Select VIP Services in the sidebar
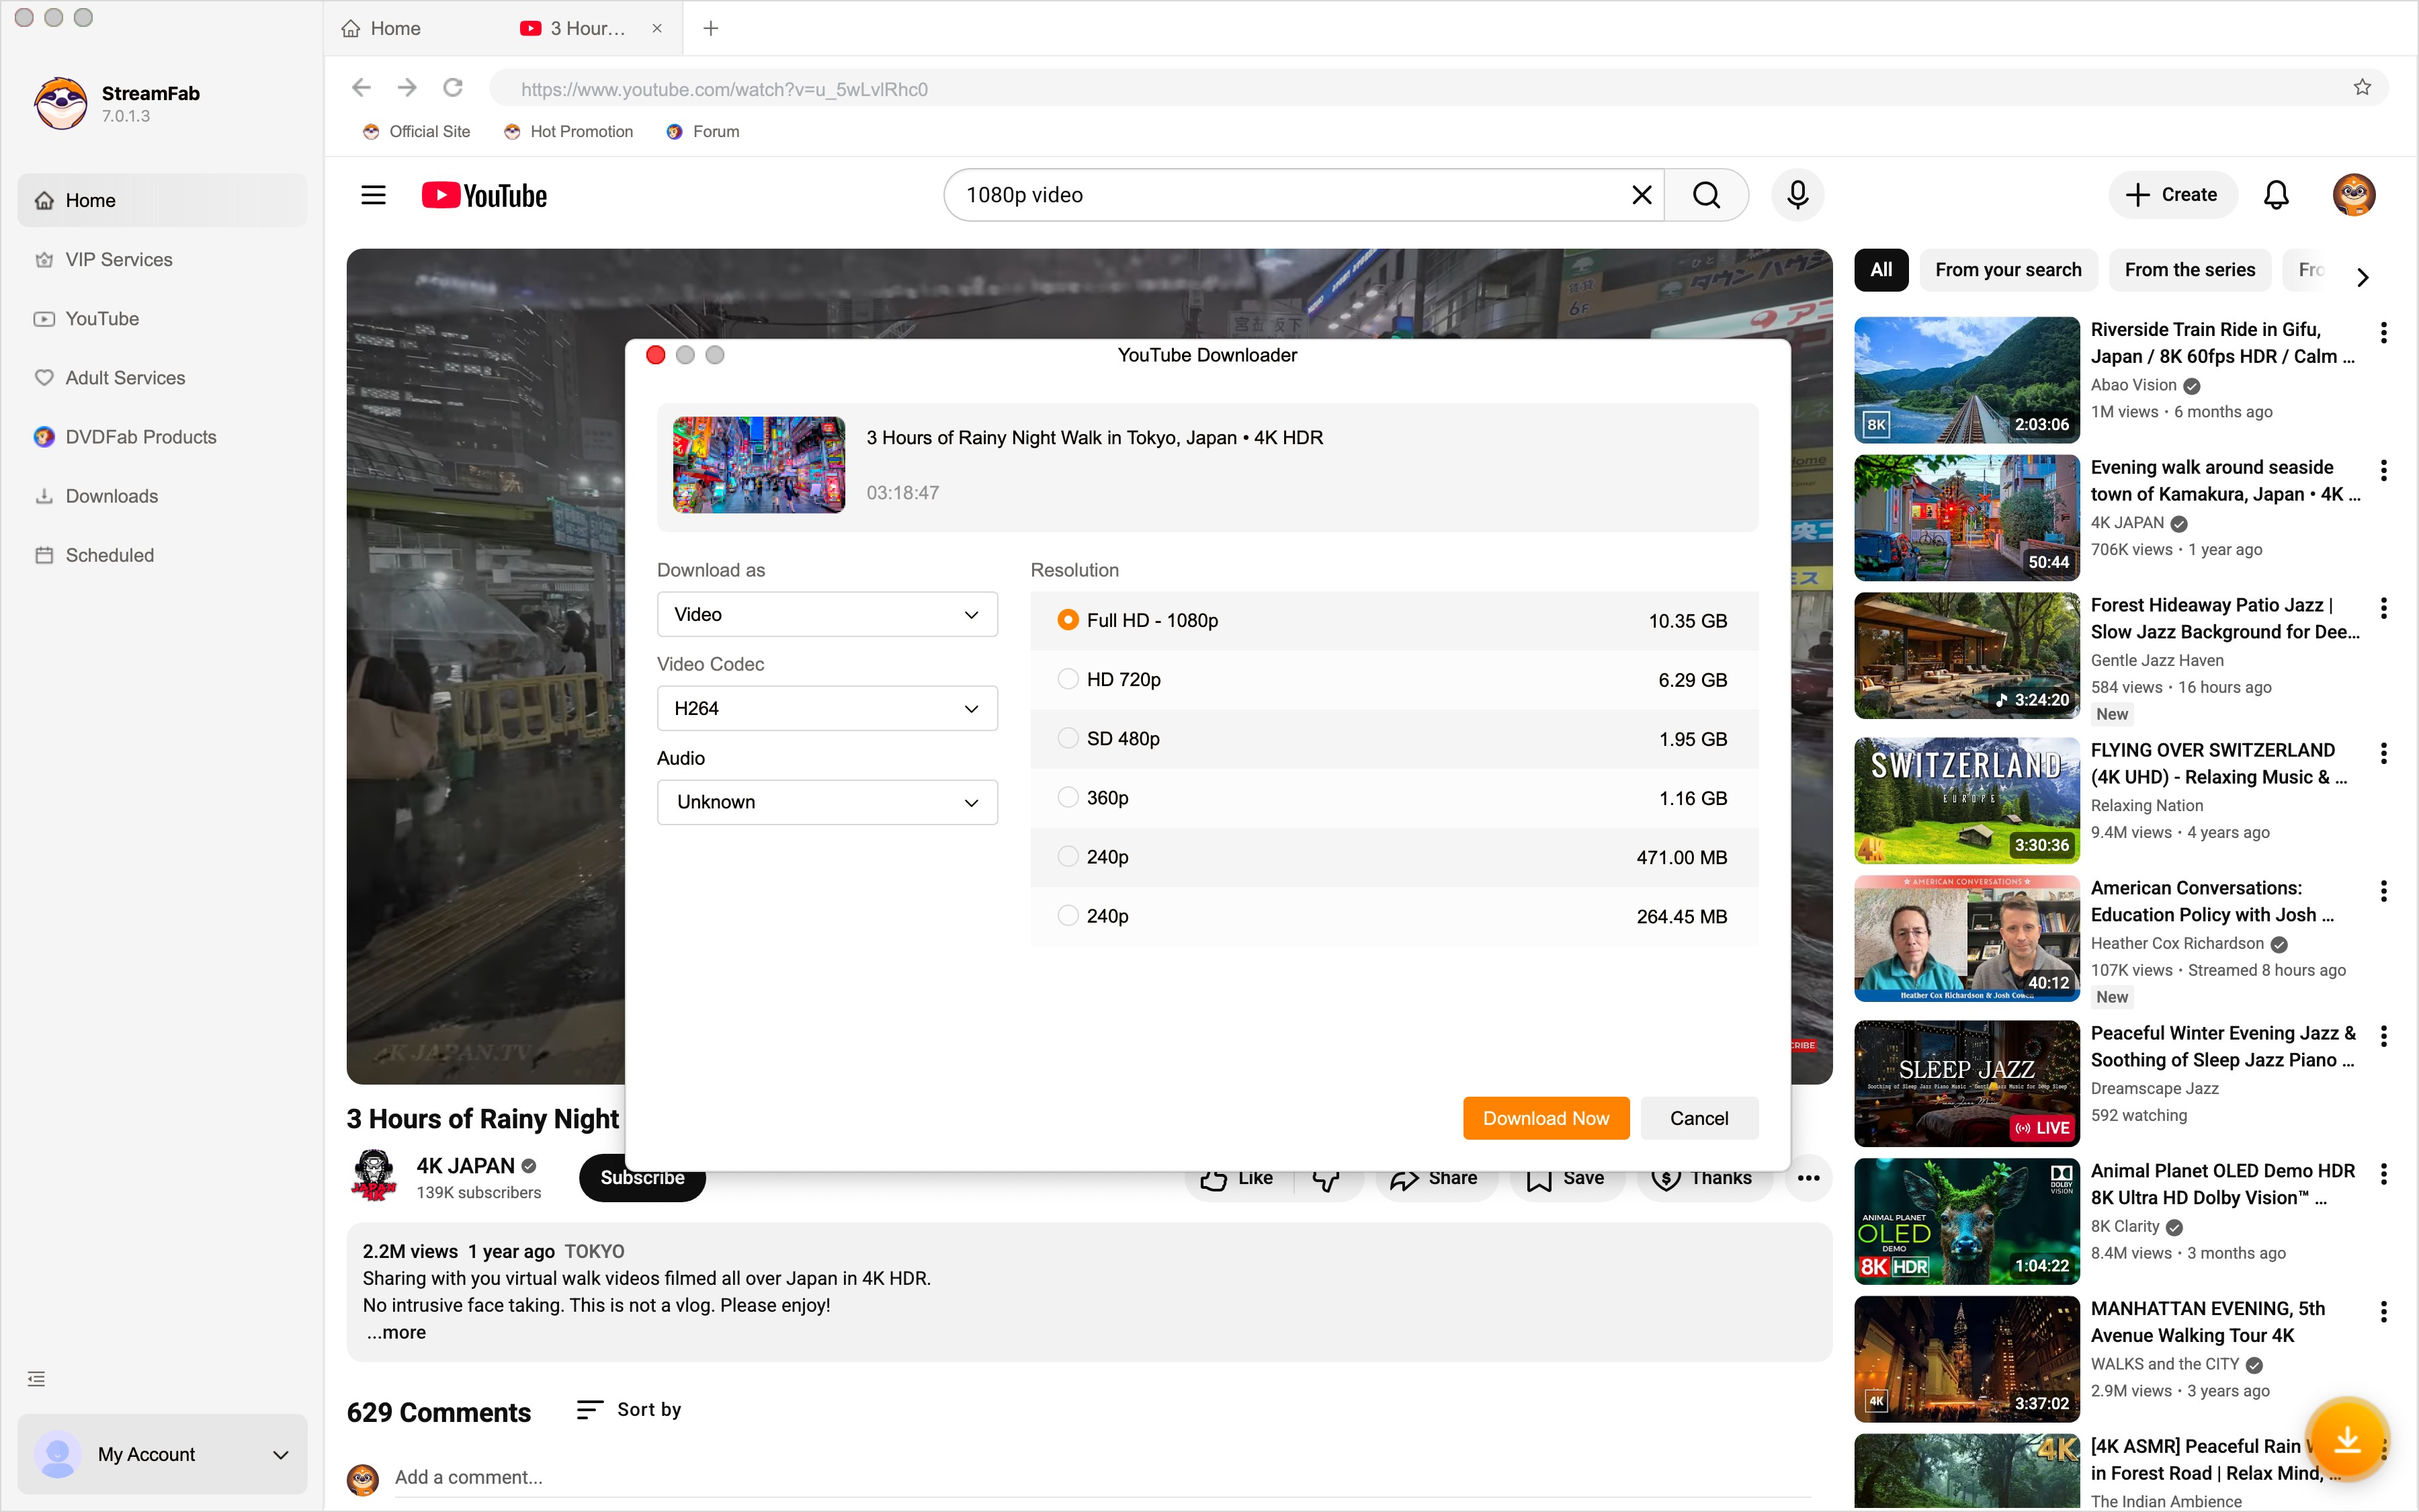Viewport: 2419px width, 1512px height. click(118, 259)
